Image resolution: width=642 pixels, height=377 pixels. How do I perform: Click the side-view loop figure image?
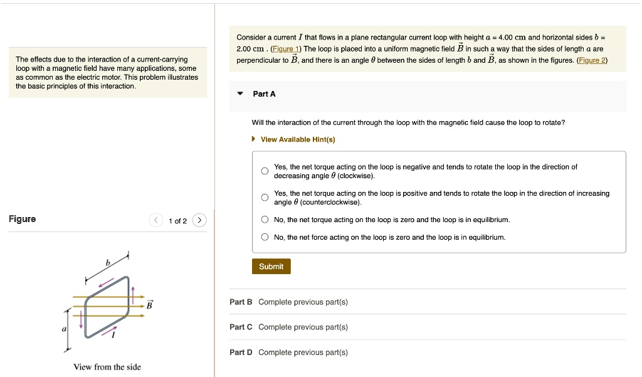(107, 307)
